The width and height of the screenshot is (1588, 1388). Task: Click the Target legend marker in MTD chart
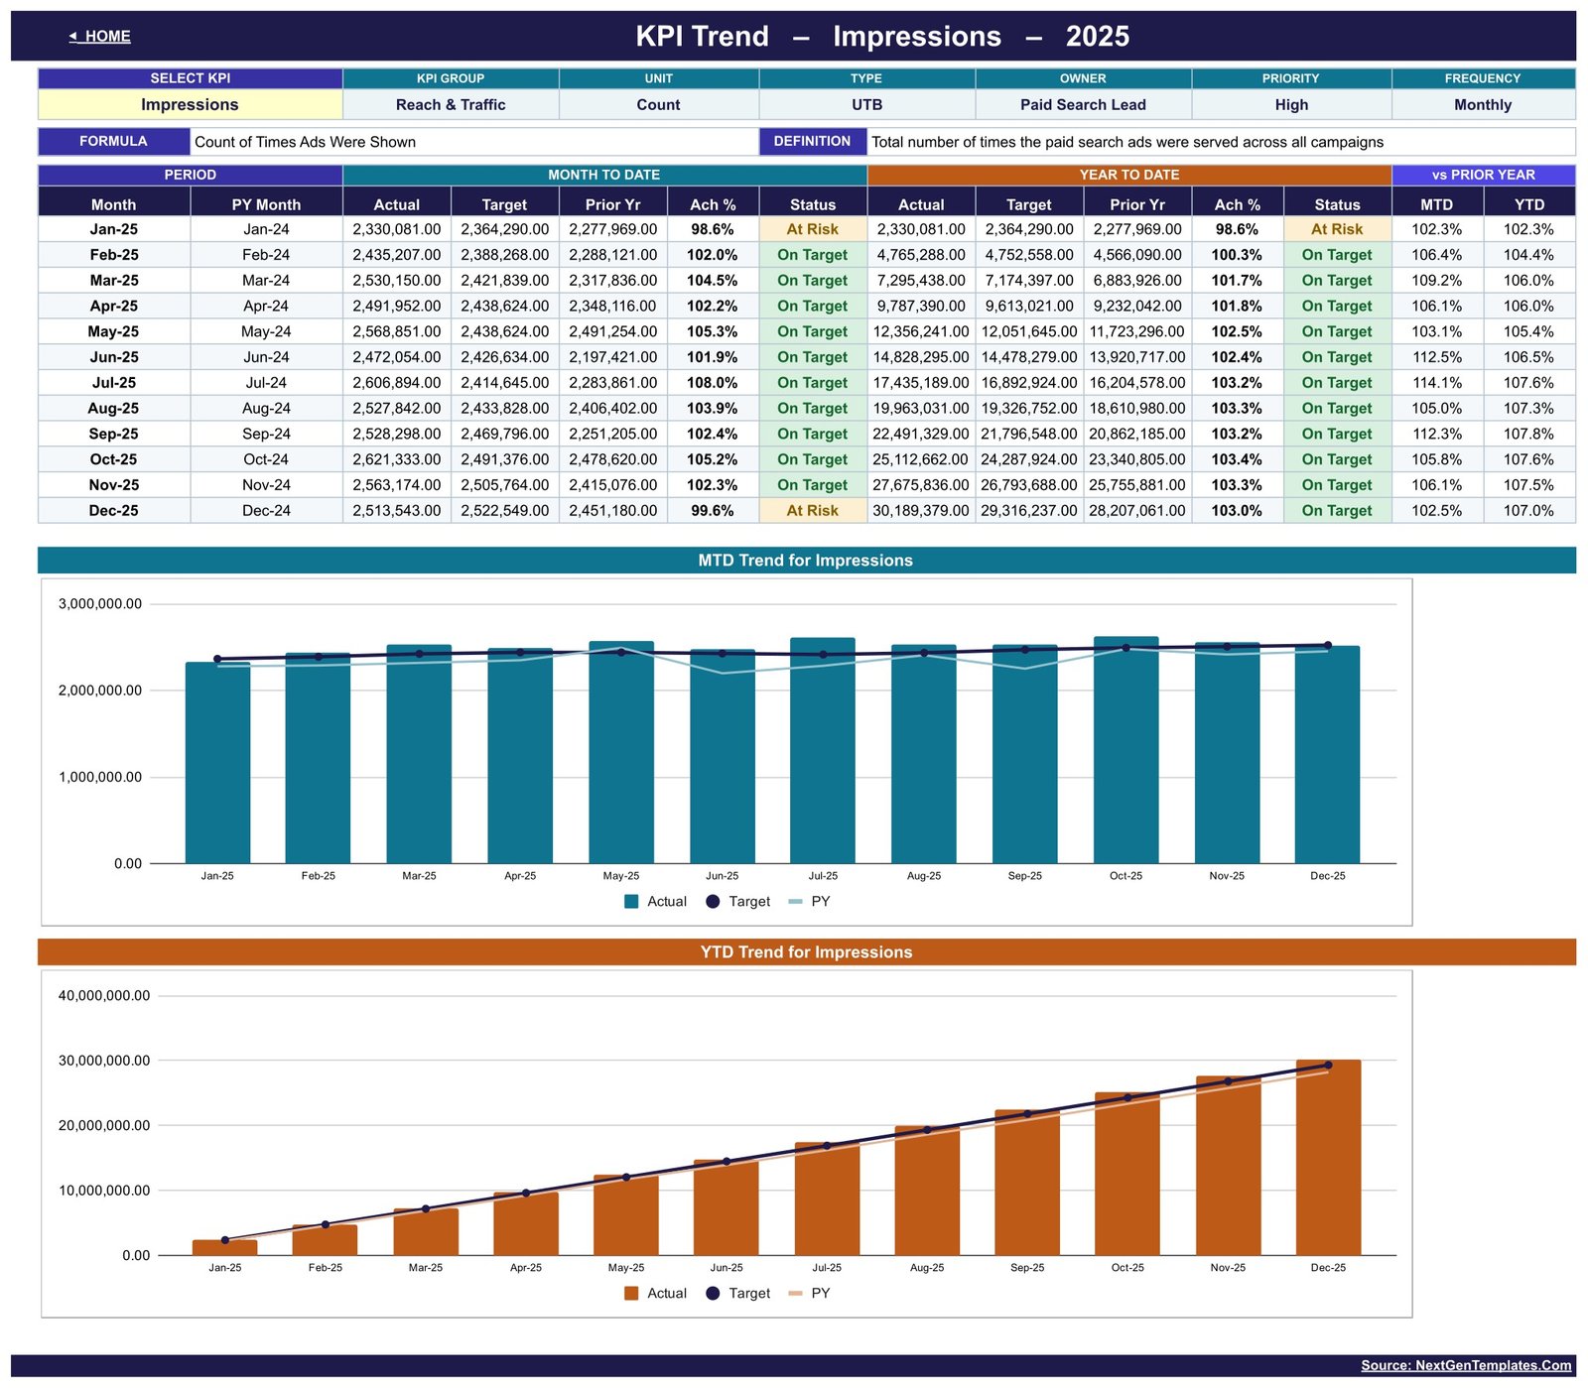(x=713, y=902)
